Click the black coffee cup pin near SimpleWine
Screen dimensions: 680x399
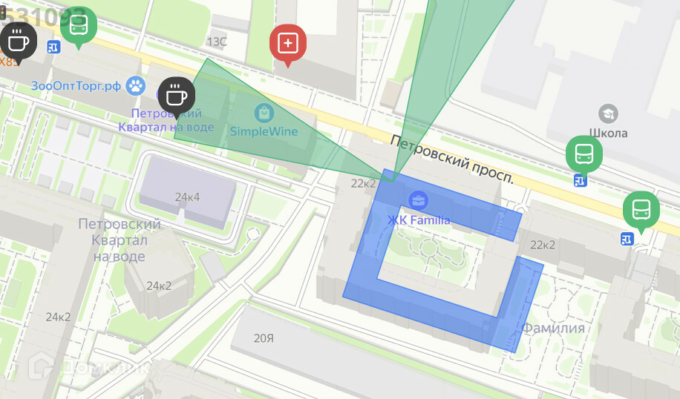coord(176,96)
